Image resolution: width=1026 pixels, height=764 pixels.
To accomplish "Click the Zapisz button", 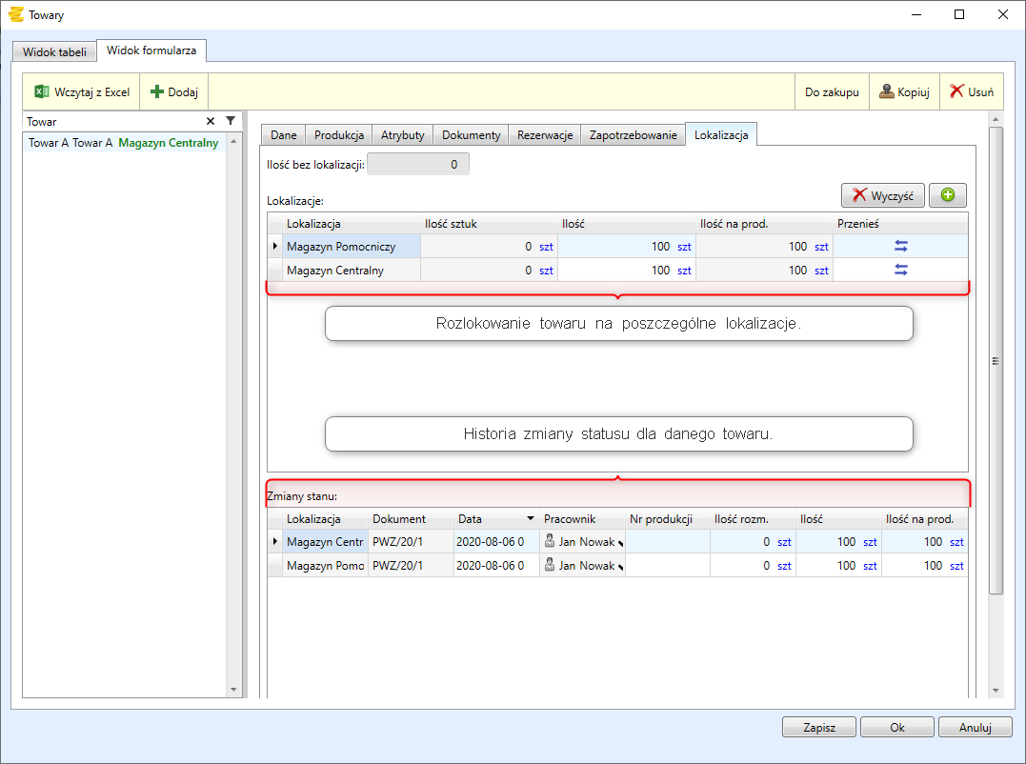I will (x=818, y=727).
